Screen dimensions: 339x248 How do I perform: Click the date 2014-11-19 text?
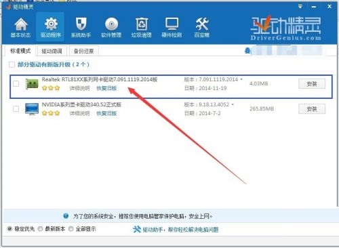tap(213, 88)
